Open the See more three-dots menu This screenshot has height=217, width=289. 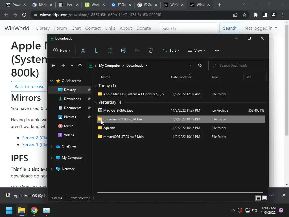point(217,50)
